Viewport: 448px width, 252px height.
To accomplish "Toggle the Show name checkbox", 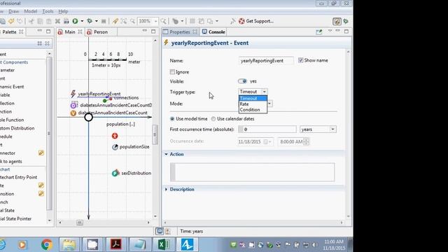I will (x=300, y=60).
